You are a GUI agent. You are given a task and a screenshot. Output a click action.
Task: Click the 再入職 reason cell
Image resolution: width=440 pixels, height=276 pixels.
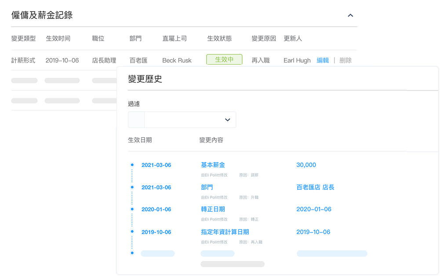260,60
